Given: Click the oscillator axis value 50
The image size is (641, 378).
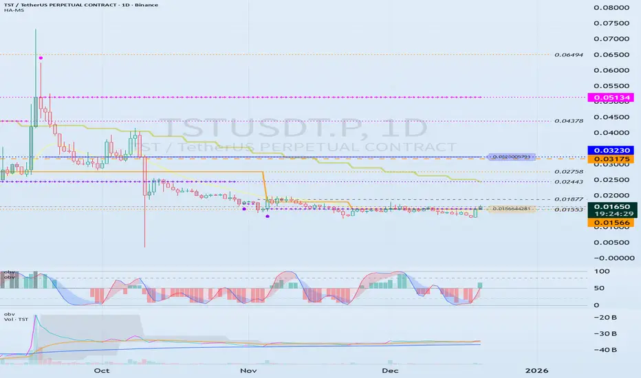Looking at the screenshot, I should 599,288.
